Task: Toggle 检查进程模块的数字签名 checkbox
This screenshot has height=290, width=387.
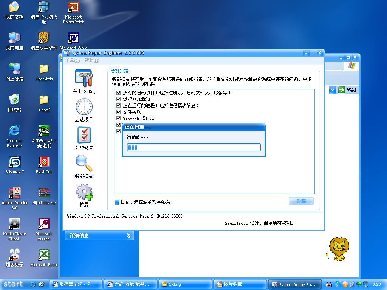Action: tap(117, 202)
